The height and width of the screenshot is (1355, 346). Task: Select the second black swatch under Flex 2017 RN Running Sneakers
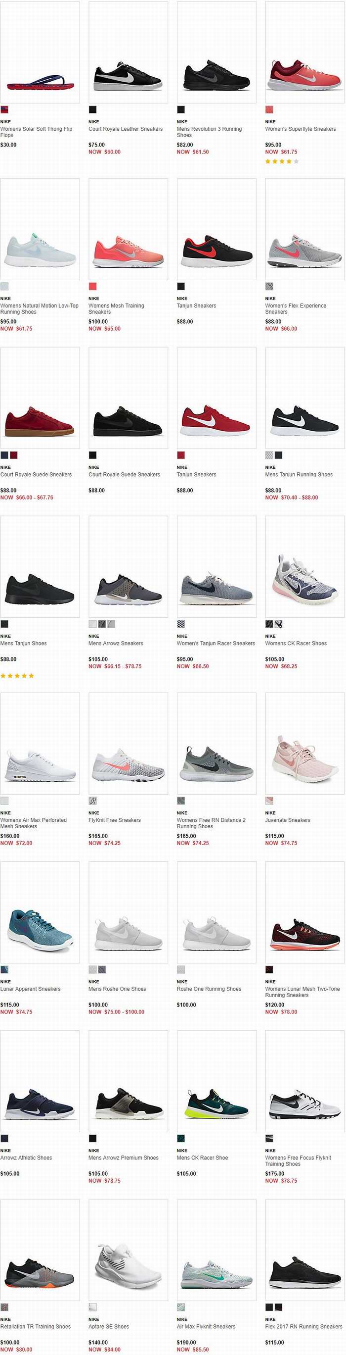click(x=278, y=1307)
